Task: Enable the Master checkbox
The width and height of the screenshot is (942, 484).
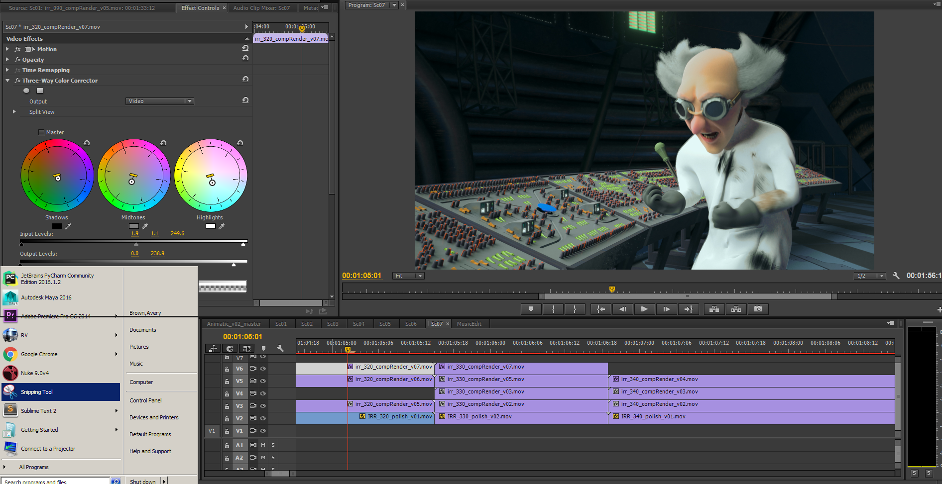Action: pyautogui.click(x=41, y=132)
